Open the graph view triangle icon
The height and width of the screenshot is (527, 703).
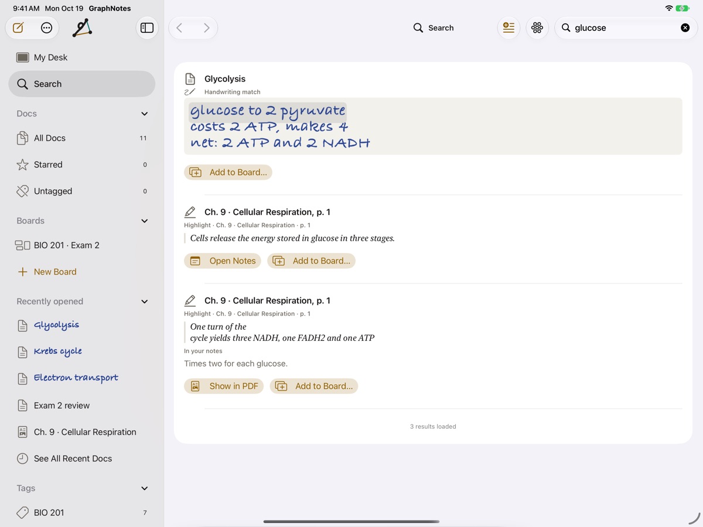83,28
